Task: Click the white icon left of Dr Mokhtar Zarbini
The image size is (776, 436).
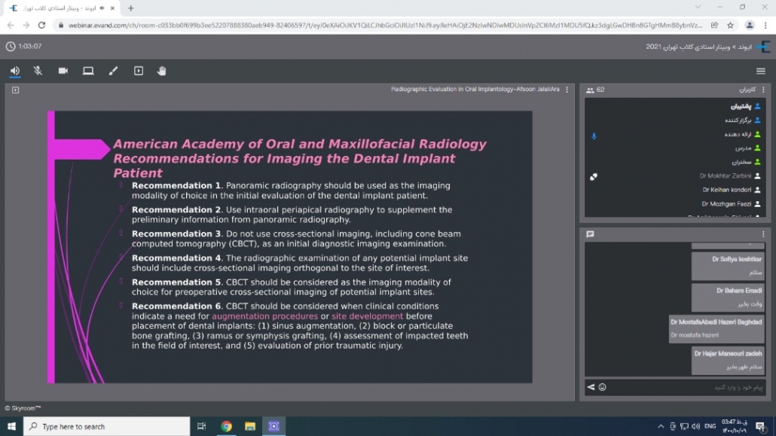Action: pos(594,177)
